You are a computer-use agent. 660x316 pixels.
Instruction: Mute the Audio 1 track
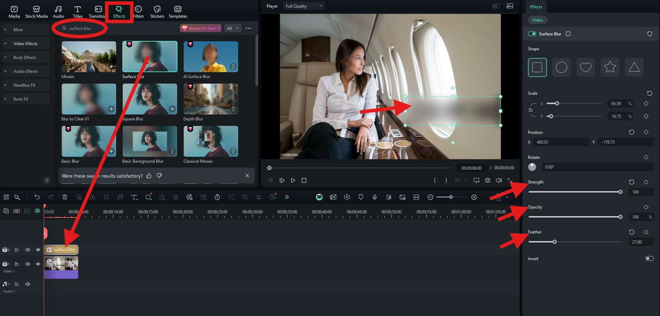click(x=28, y=284)
